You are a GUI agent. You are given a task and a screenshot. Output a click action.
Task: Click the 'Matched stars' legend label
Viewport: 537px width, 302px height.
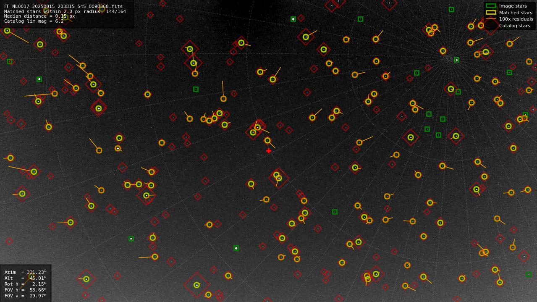(516, 13)
